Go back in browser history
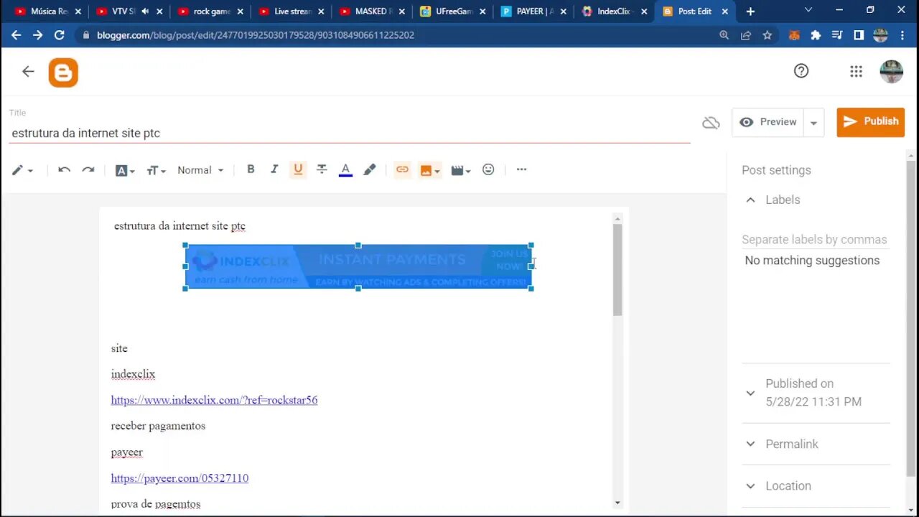919x517 pixels. [16, 35]
